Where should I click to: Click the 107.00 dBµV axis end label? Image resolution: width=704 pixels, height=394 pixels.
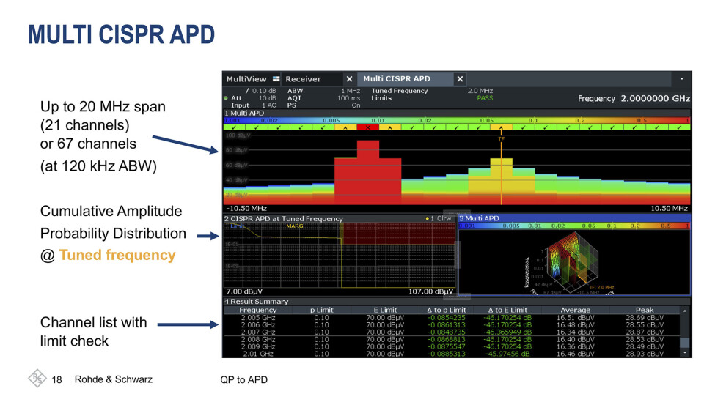tap(430, 291)
